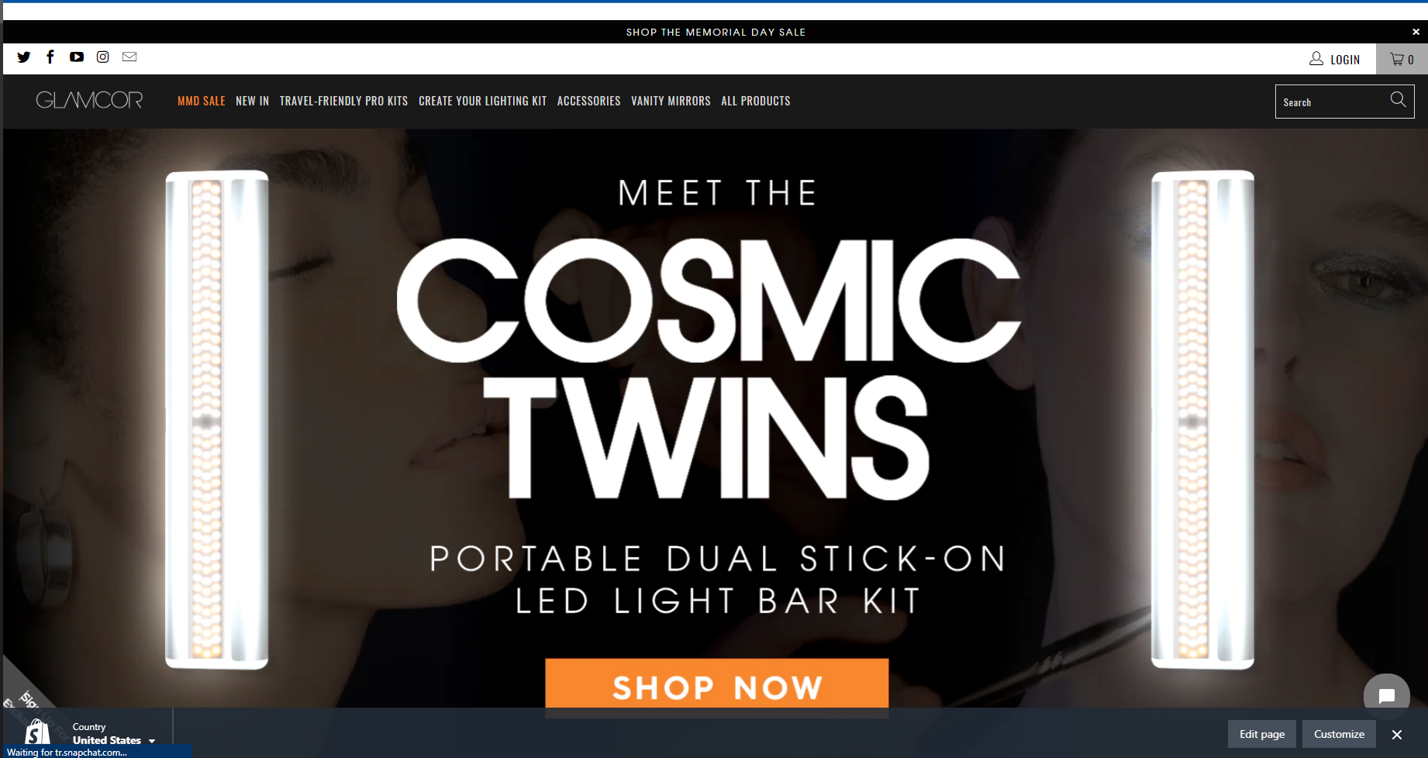
Task: Go to the GLAMCOR logo homepage
Action: pyautogui.click(x=89, y=100)
